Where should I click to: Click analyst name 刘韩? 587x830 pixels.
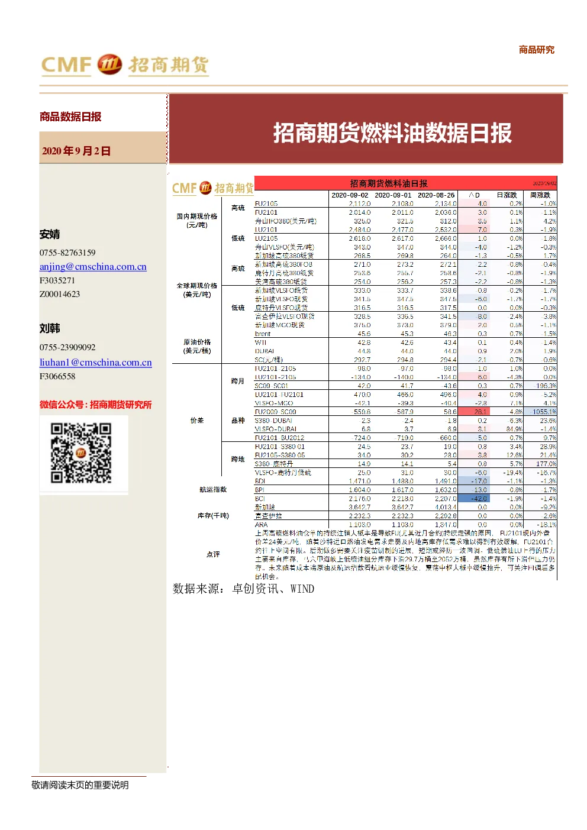pos(50,328)
